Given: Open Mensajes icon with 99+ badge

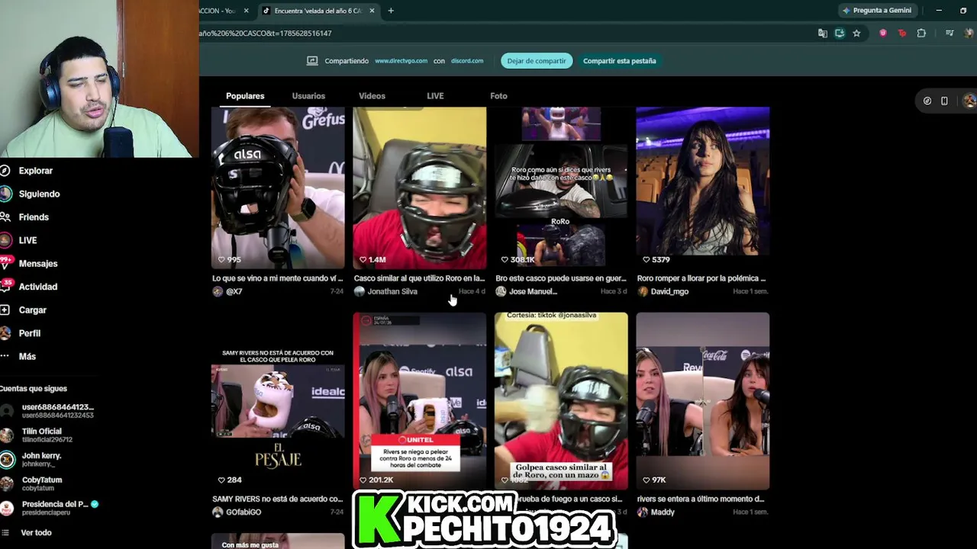Looking at the screenshot, I should coord(5,263).
